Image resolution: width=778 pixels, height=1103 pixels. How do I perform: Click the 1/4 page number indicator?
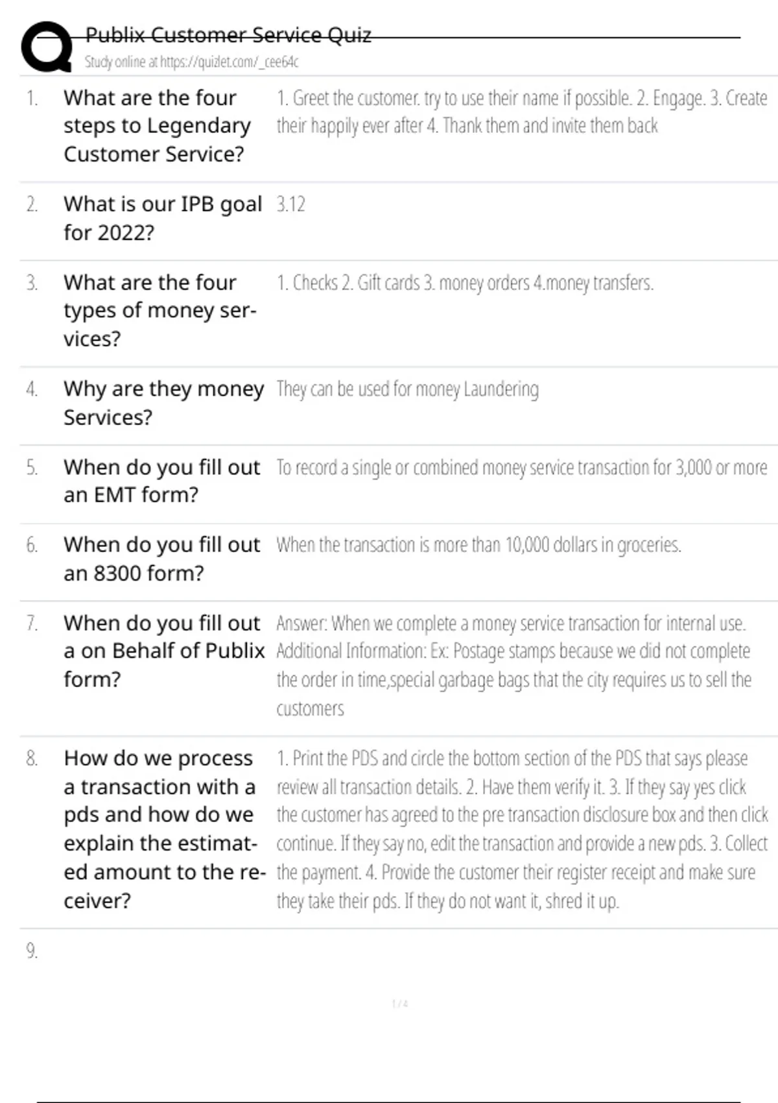pyautogui.click(x=399, y=1004)
